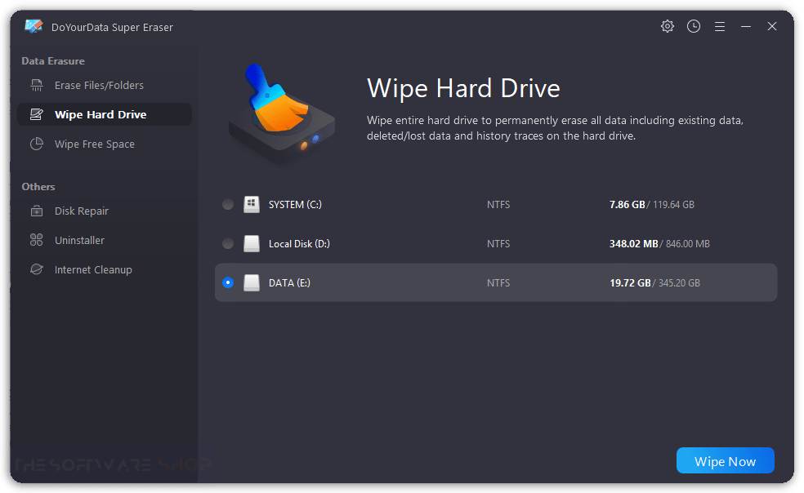The image size is (804, 493).
Task: Click the Disk Repair toolbox icon
Action: 37,211
